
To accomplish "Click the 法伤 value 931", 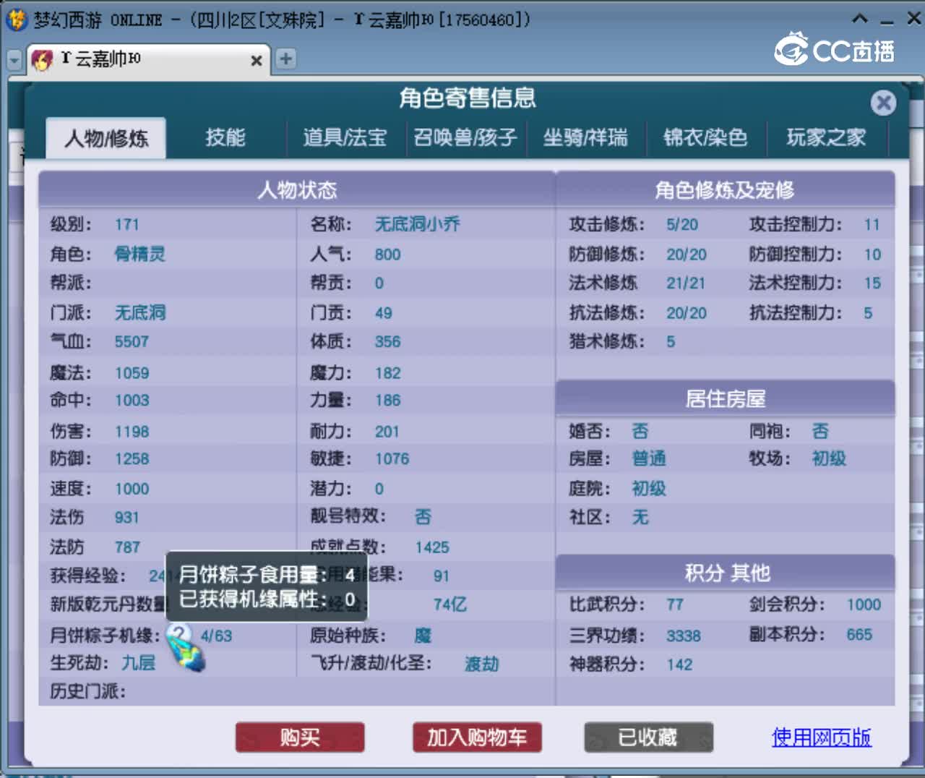I will click(126, 517).
